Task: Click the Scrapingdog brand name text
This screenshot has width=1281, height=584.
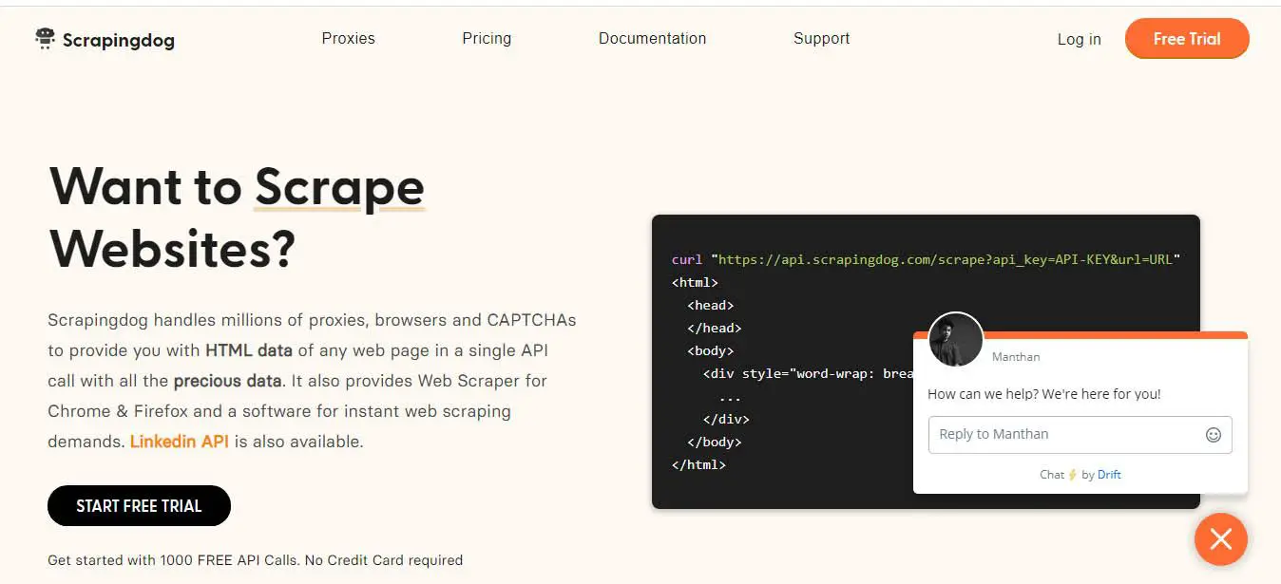Action: tap(119, 40)
